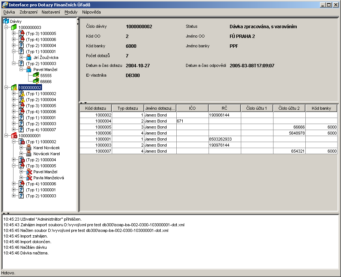Image resolution: width=341 pixels, height=277 pixels.
Task: Click table cell Kód dotazu 1000007
Action: pyautogui.click(x=96, y=151)
